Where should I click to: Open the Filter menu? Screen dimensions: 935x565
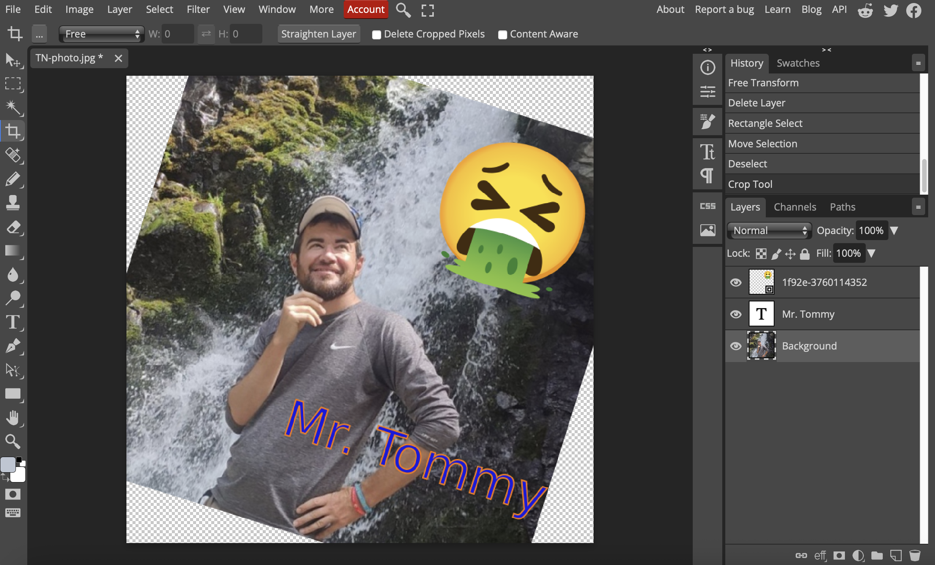[x=198, y=9]
